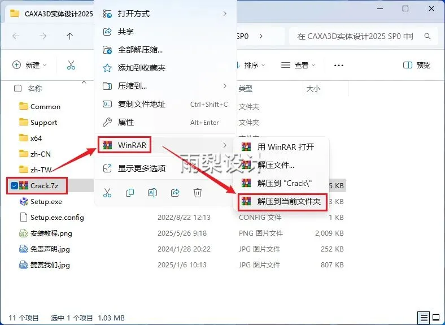The image size is (445, 325).
Task: Open the 新建 dropdown
Action: pyautogui.click(x=29, y=65)
